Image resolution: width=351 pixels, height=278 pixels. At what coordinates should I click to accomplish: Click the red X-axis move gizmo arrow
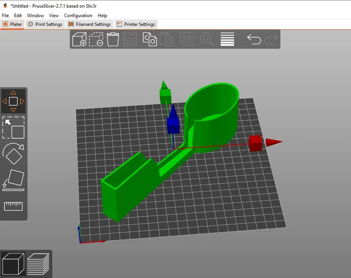[x=274, y=142]
